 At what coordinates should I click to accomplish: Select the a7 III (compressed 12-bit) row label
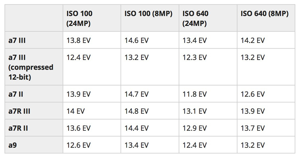click(x=34, y=67)
